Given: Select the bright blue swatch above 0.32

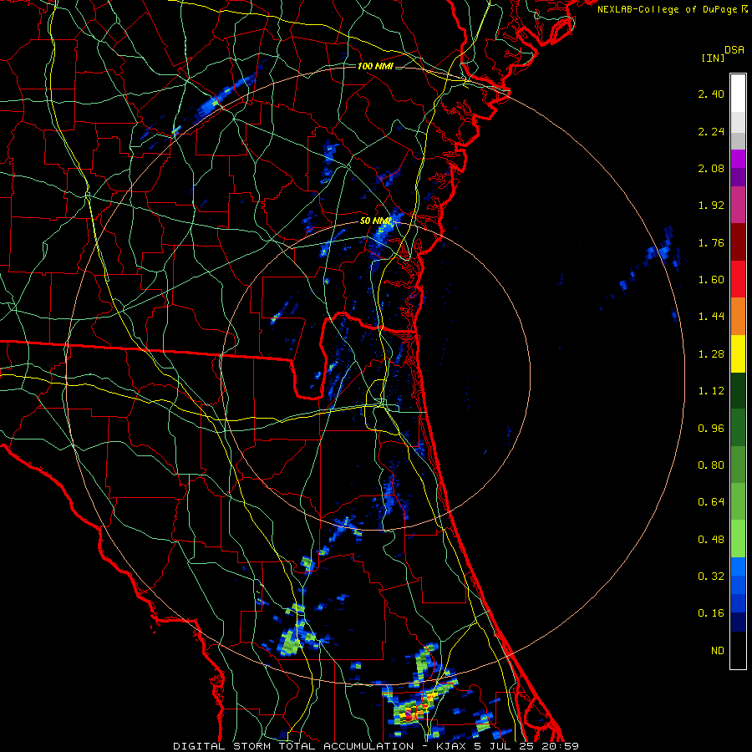Looking at the screenshot, I should click(x=738, y=567).
